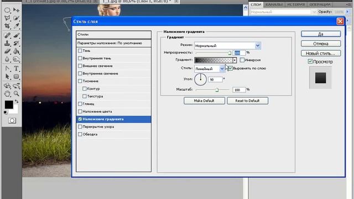Click the Make Default button
Screen dimensions: 354x199
[x=204, y=101]
